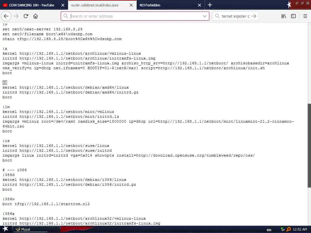Submit the search with the go arrow

pyautogui.click(x=254, y=16)
